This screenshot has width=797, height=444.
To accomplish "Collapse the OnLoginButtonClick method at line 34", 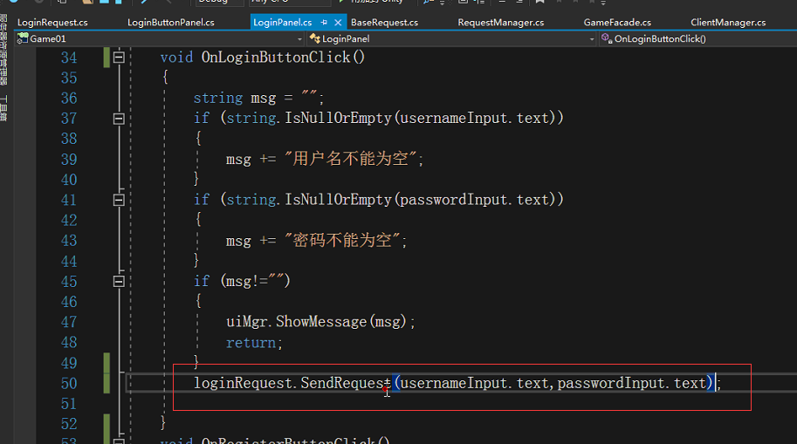I will (x=119, y=58).
